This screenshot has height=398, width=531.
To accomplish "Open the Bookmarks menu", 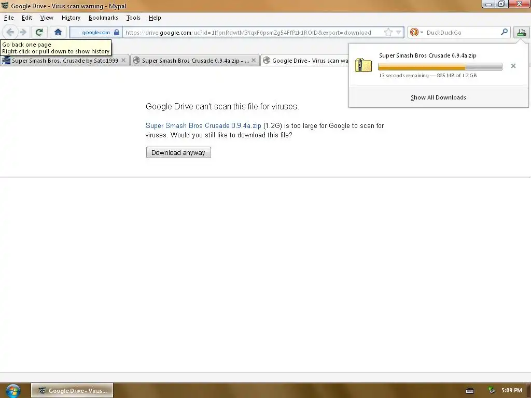I will (103, 18).
